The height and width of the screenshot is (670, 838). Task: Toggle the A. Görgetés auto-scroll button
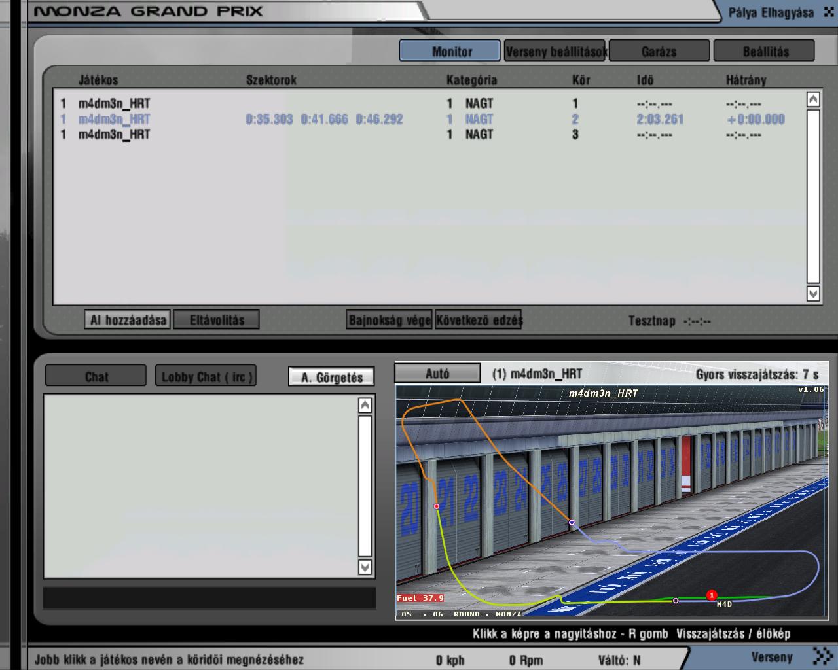point(331,377)
